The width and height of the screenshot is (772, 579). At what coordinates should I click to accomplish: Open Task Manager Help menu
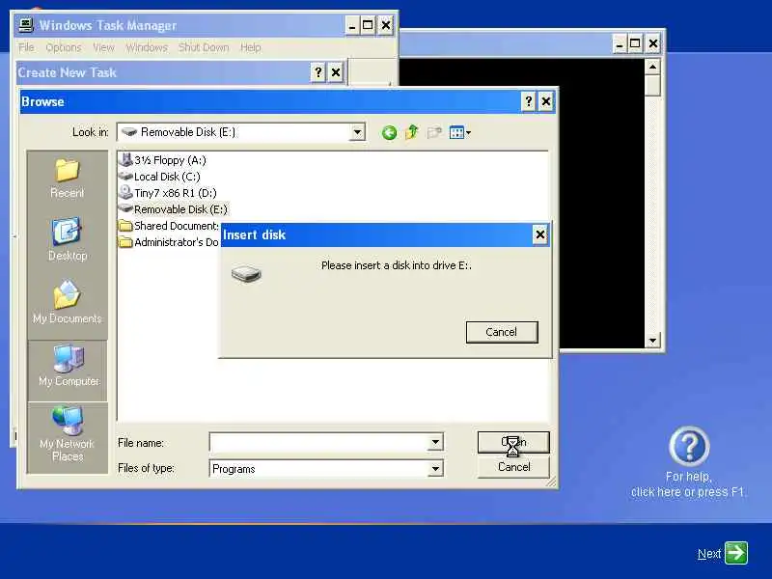[x=251, y=47]
